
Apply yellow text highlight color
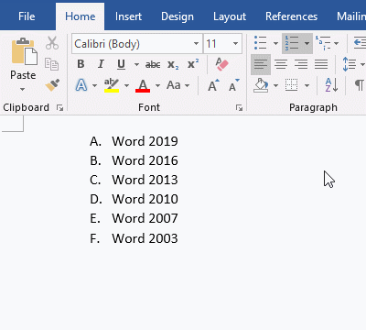[x=112, y=85]
